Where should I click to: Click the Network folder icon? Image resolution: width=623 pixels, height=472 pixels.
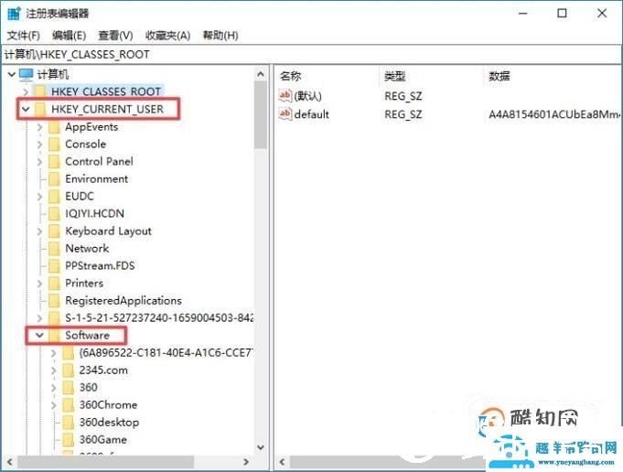click(54, 248)
